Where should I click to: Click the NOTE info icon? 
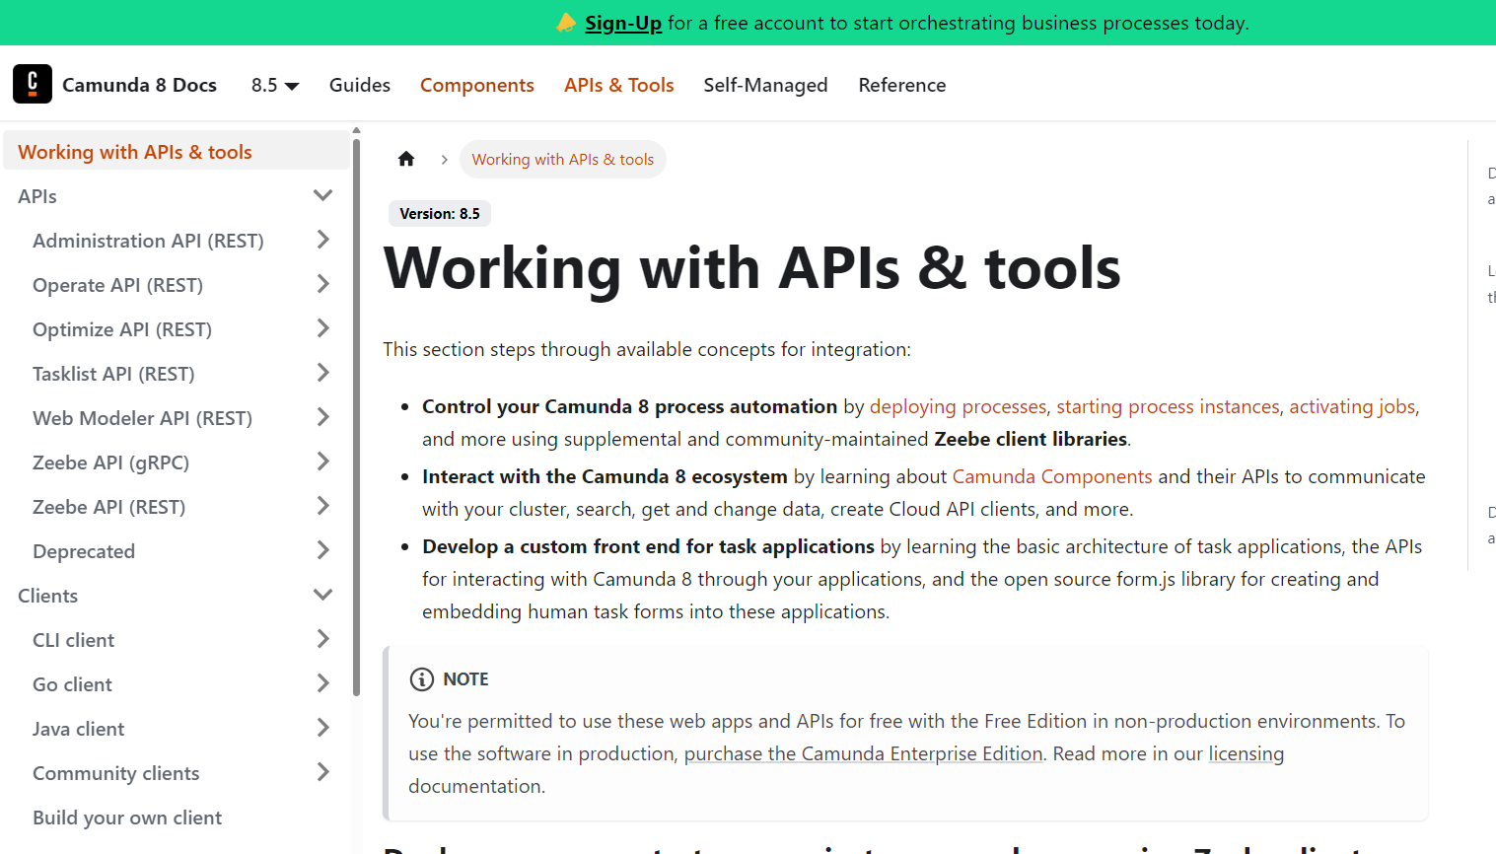(421, 679)
